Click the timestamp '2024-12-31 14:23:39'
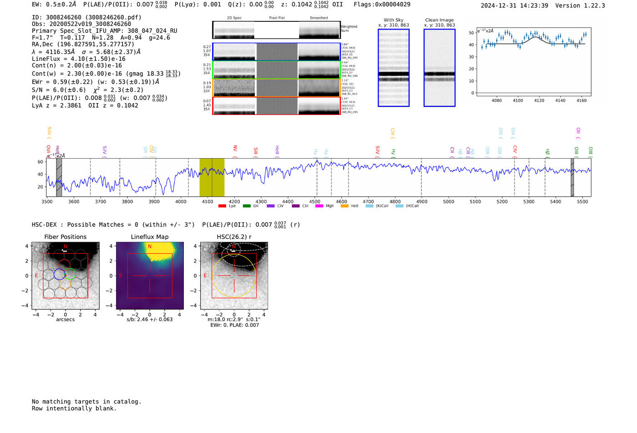This screenshot has height=433, width=637. coord(514,5)
